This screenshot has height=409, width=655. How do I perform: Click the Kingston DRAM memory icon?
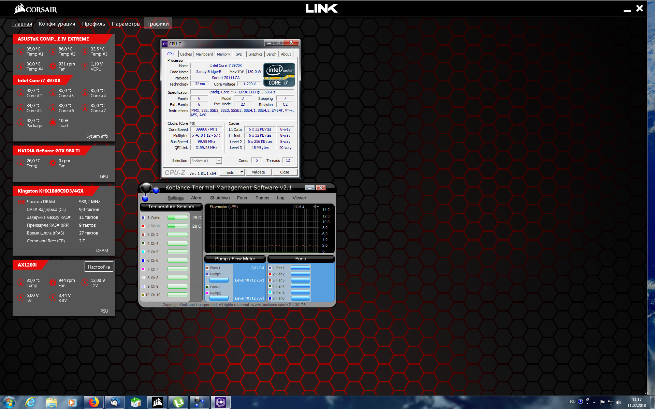coord(21,202)
